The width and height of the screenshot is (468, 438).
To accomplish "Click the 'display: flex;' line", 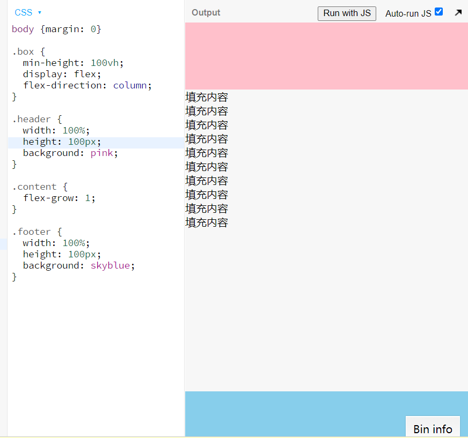I will tap(62, 74).
